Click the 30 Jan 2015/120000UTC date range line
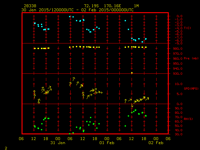Screen dimensions: 200x150 [77, 10]
